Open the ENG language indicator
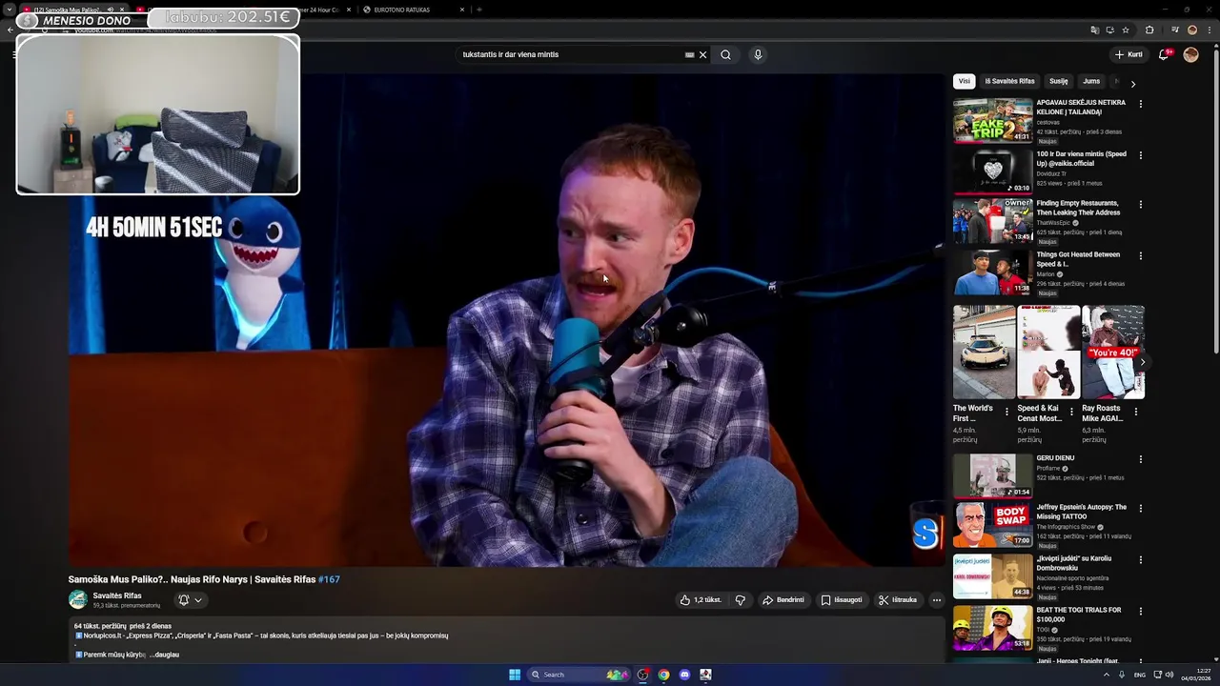 (1139, 675)
